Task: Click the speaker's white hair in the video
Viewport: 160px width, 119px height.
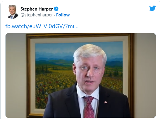Action: [x=90, y=52]
